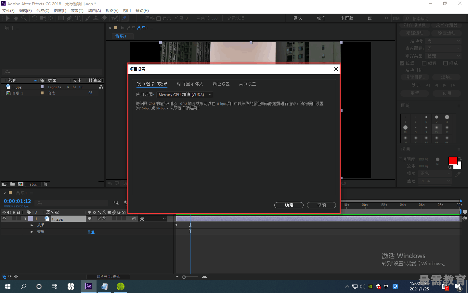Viewport: 468px width, 293px height.
Task: Select the Pan Behind anchor tool
Action: tap(51, 18)
